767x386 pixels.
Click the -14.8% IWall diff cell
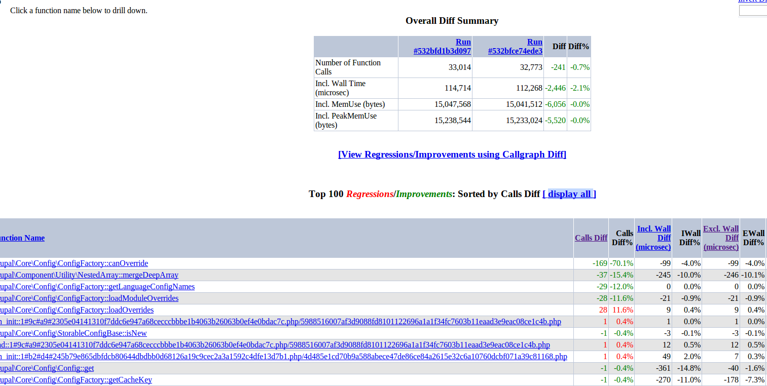coord(689,368)
